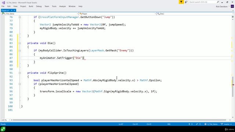This screenshot has height=132, width=235.
Task: Click the "Enemy" string on line 85
Action: (123, 51)
